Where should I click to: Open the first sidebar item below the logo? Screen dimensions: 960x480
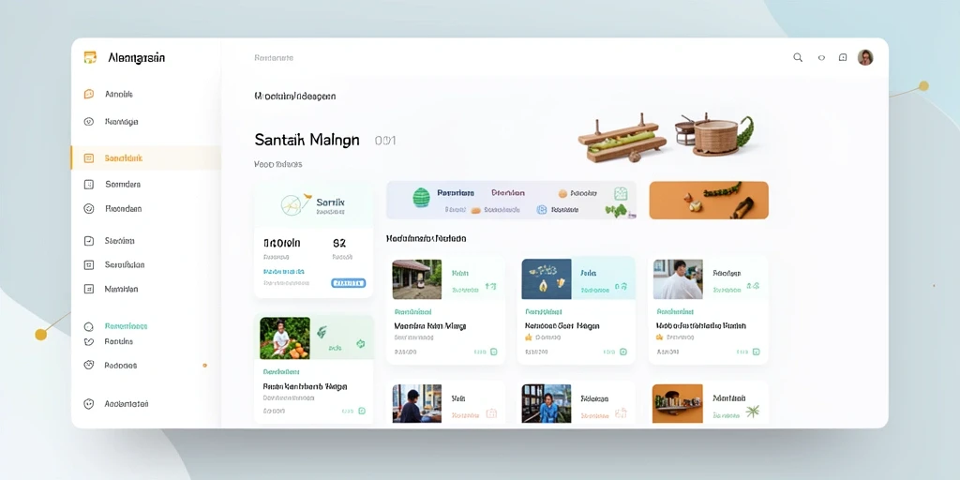(x=119, y=95)
